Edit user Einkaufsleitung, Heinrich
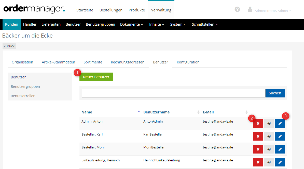 tap(280, 162)
